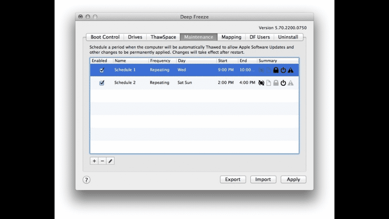Click the grey lock icon in Schedule 2 row
The image size is (389, 219).
(275, 83)
